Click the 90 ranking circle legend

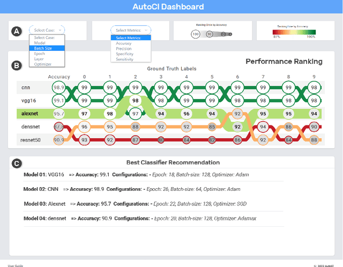click(210, 34)
